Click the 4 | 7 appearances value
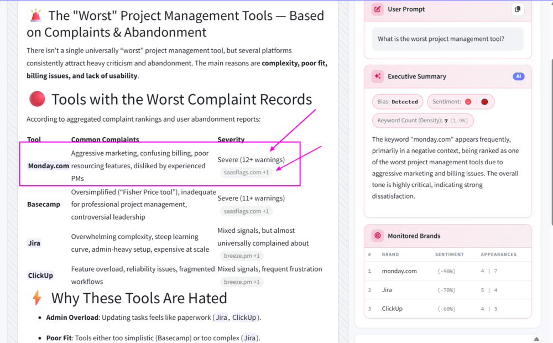The width and height of the screenshot is (553, 343). 489,271
